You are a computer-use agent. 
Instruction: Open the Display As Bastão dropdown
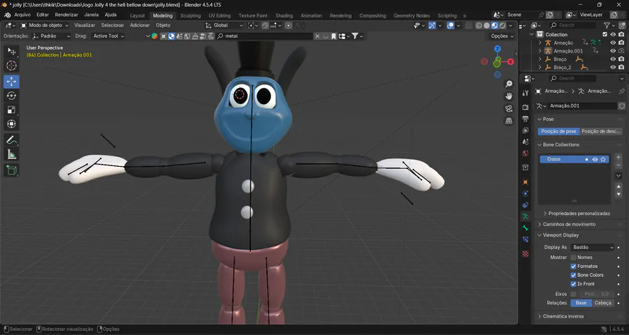pyautogui.click(x=593, y=247)
